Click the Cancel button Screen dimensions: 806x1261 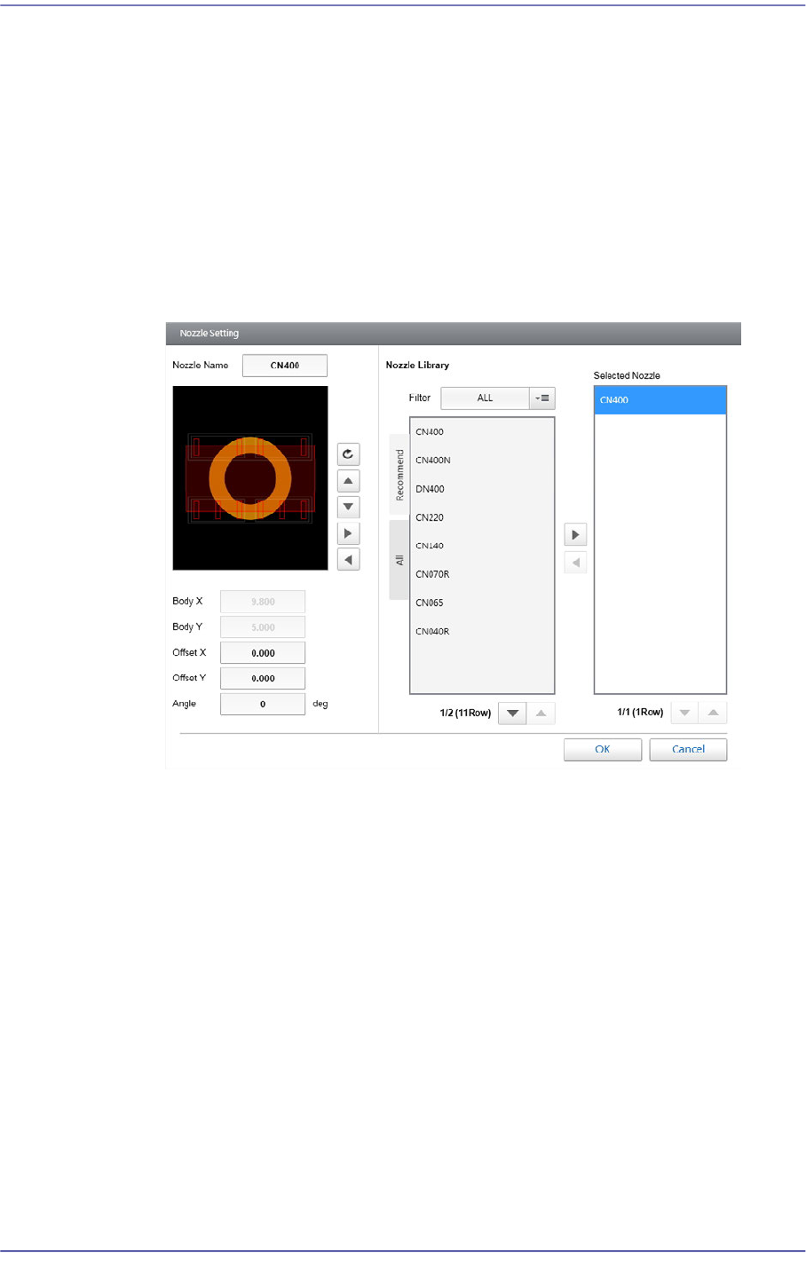pos(688,750)
